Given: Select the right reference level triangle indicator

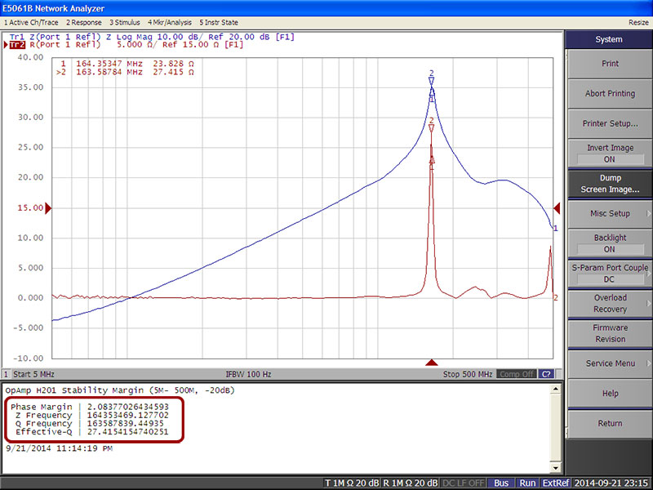Looking at the screenshot, I should pyautogui.click(x=557, y=209).
